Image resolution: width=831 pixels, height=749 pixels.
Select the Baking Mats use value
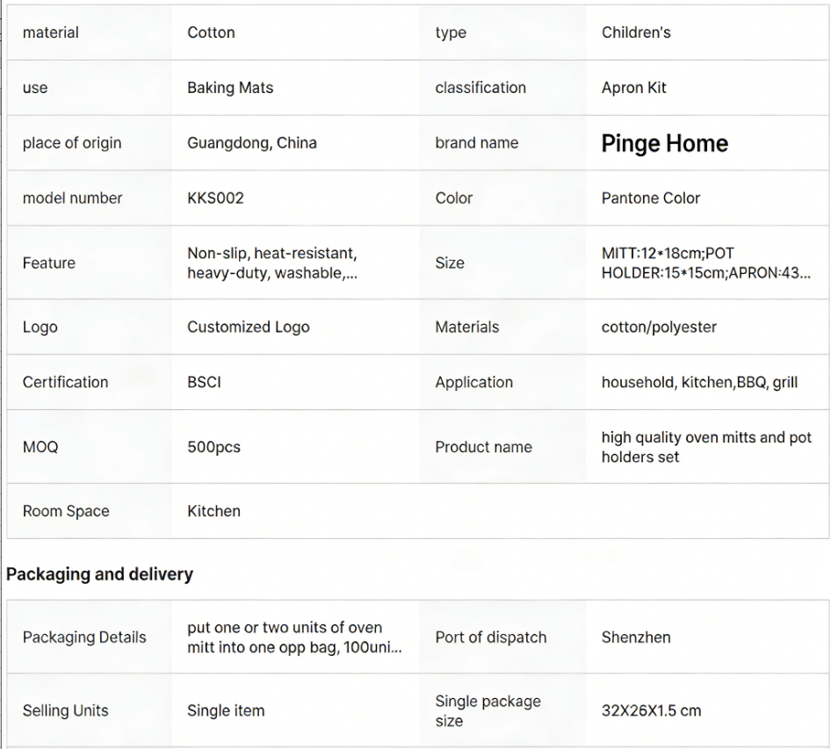(230, 88)
